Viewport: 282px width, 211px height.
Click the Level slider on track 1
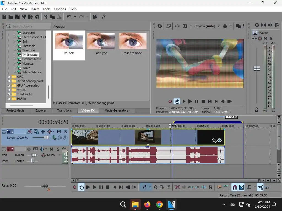(x=46, y=138)
